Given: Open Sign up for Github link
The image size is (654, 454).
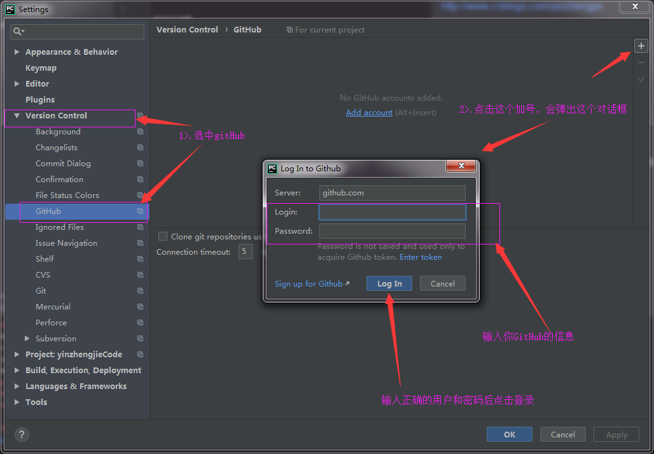Looking at the screenshot, I should click(312, 284).
